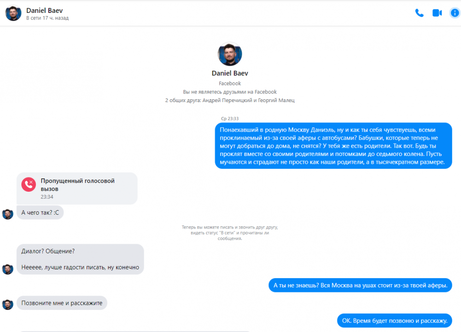Viewport: 461px width, 332px height.
Task: Click avatar beside 'Позвоните мне и расскажите'
Action: (x=8, y=304)
